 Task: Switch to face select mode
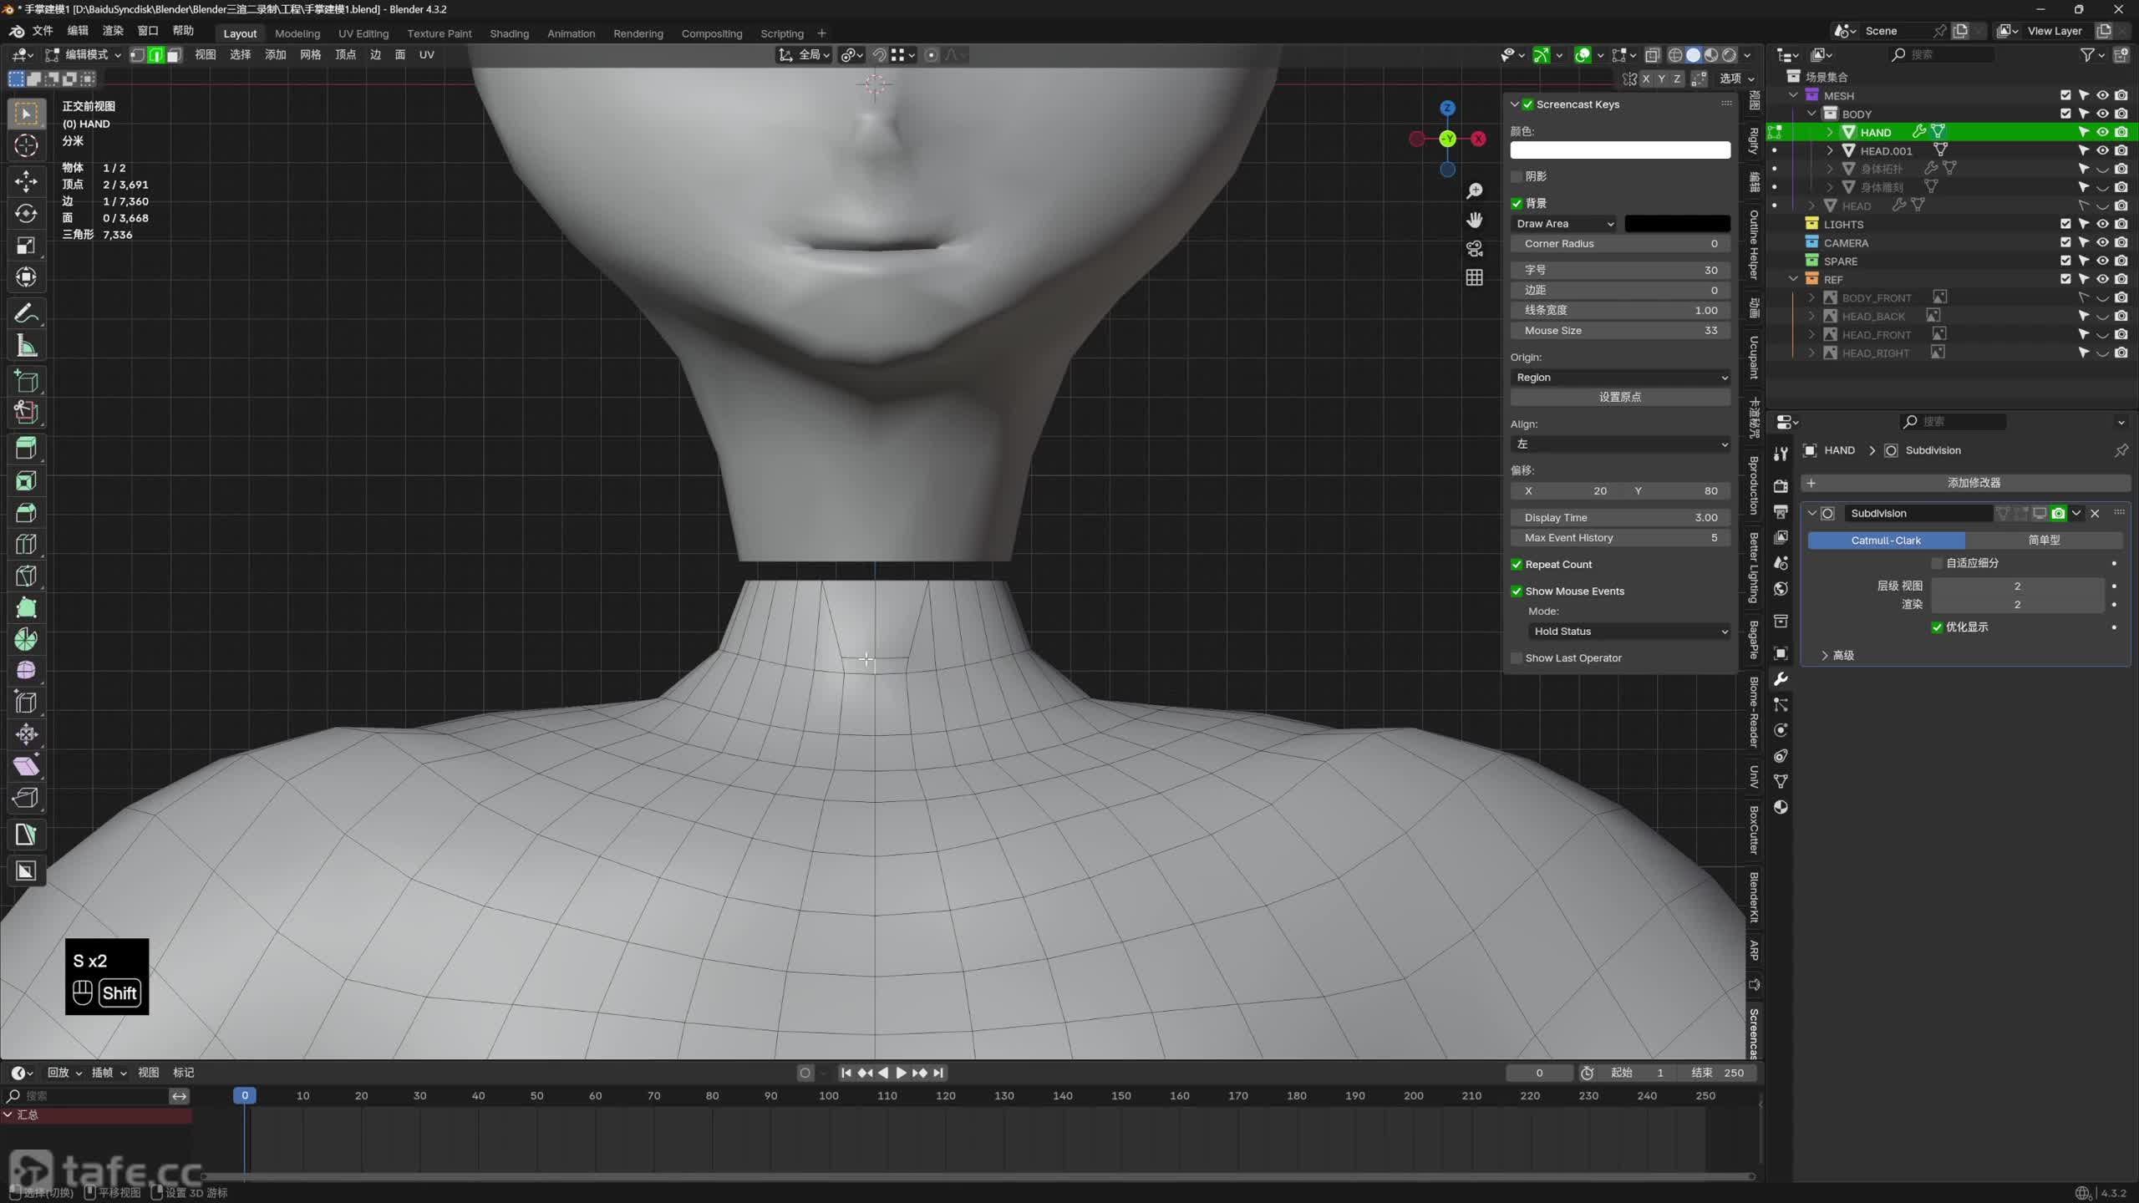coord(174,55)
